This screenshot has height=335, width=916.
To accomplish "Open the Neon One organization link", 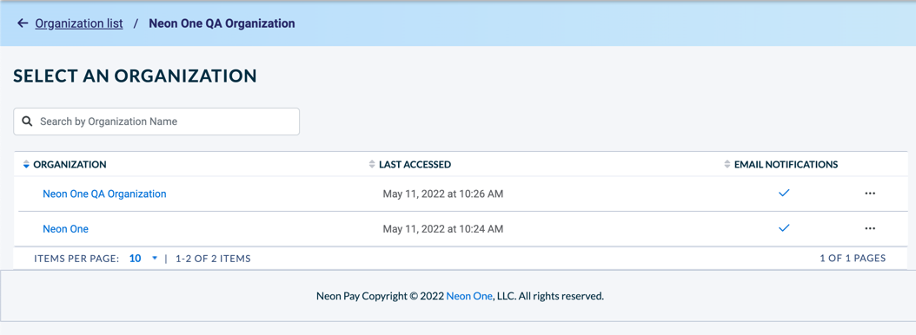I will [65, 229].
